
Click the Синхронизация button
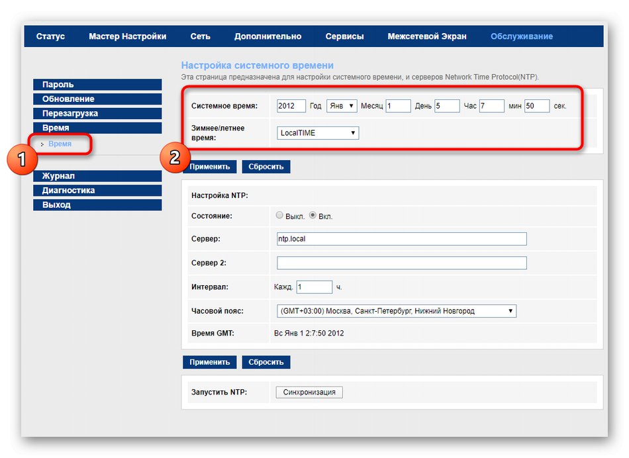click(x=309, y=392)
